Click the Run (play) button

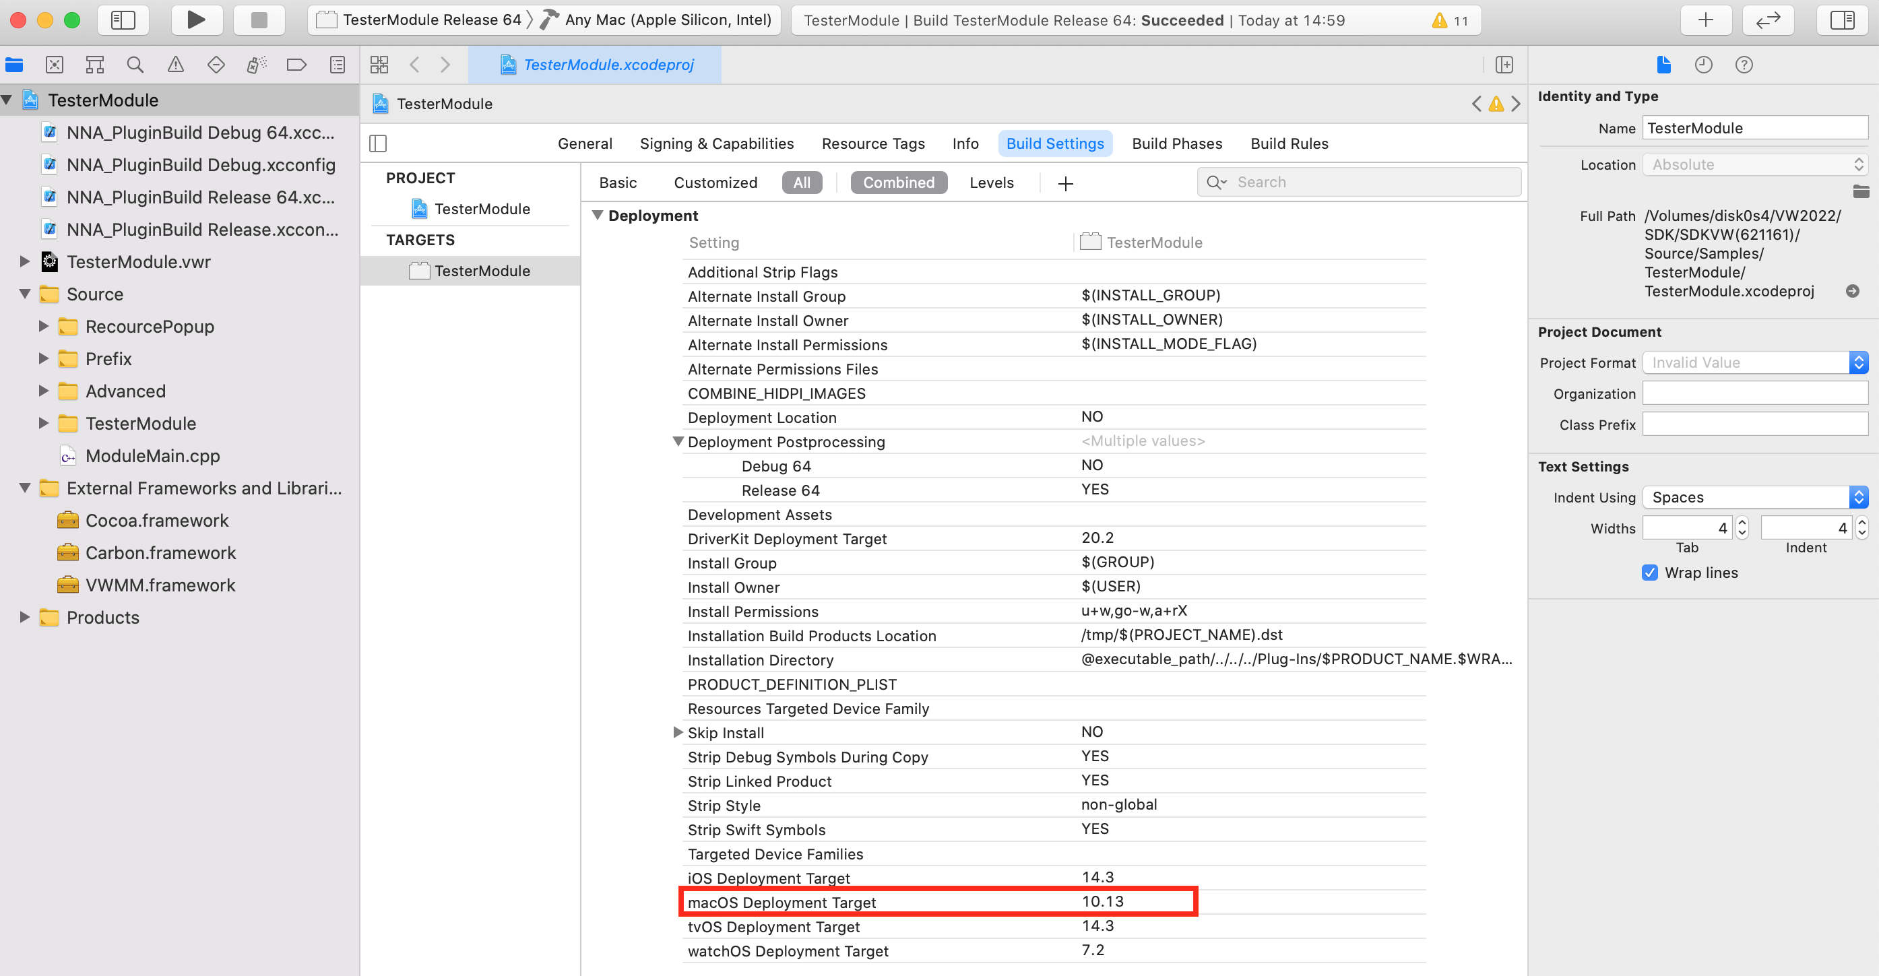[x=196, y=20]
